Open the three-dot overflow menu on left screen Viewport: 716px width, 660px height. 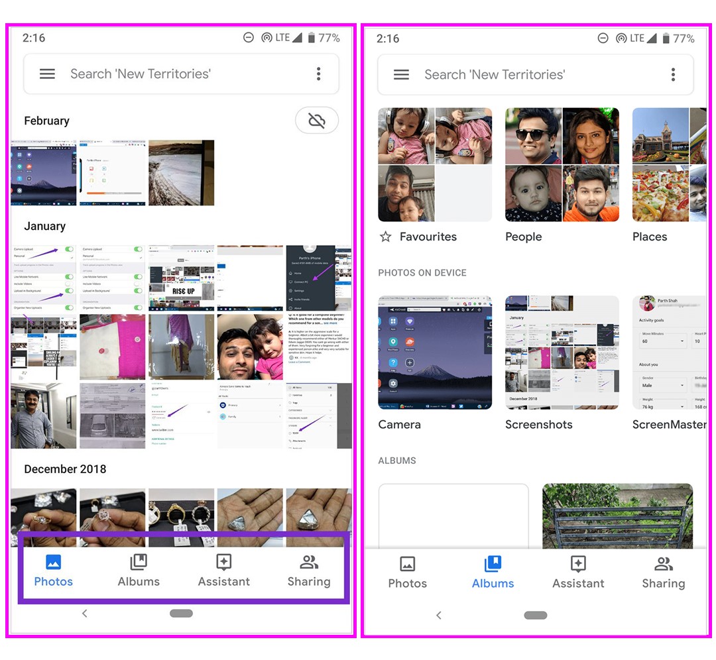[x=318, y=74]
